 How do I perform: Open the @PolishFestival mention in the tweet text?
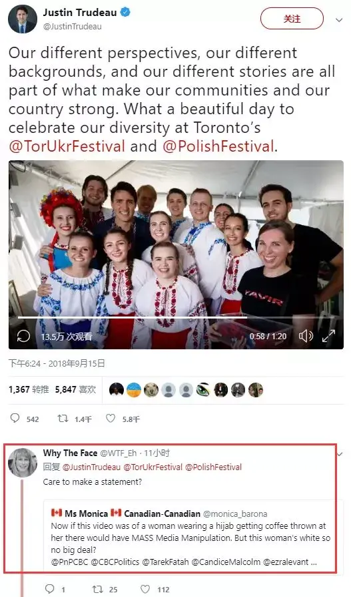pyautogui.click(x=218, y=146)
